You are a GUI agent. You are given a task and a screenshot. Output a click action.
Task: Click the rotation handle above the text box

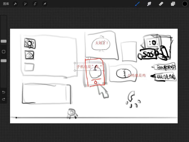pos(89,58)
